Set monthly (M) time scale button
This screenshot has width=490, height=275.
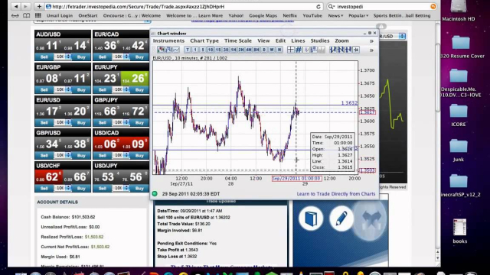tap(279, 50)
